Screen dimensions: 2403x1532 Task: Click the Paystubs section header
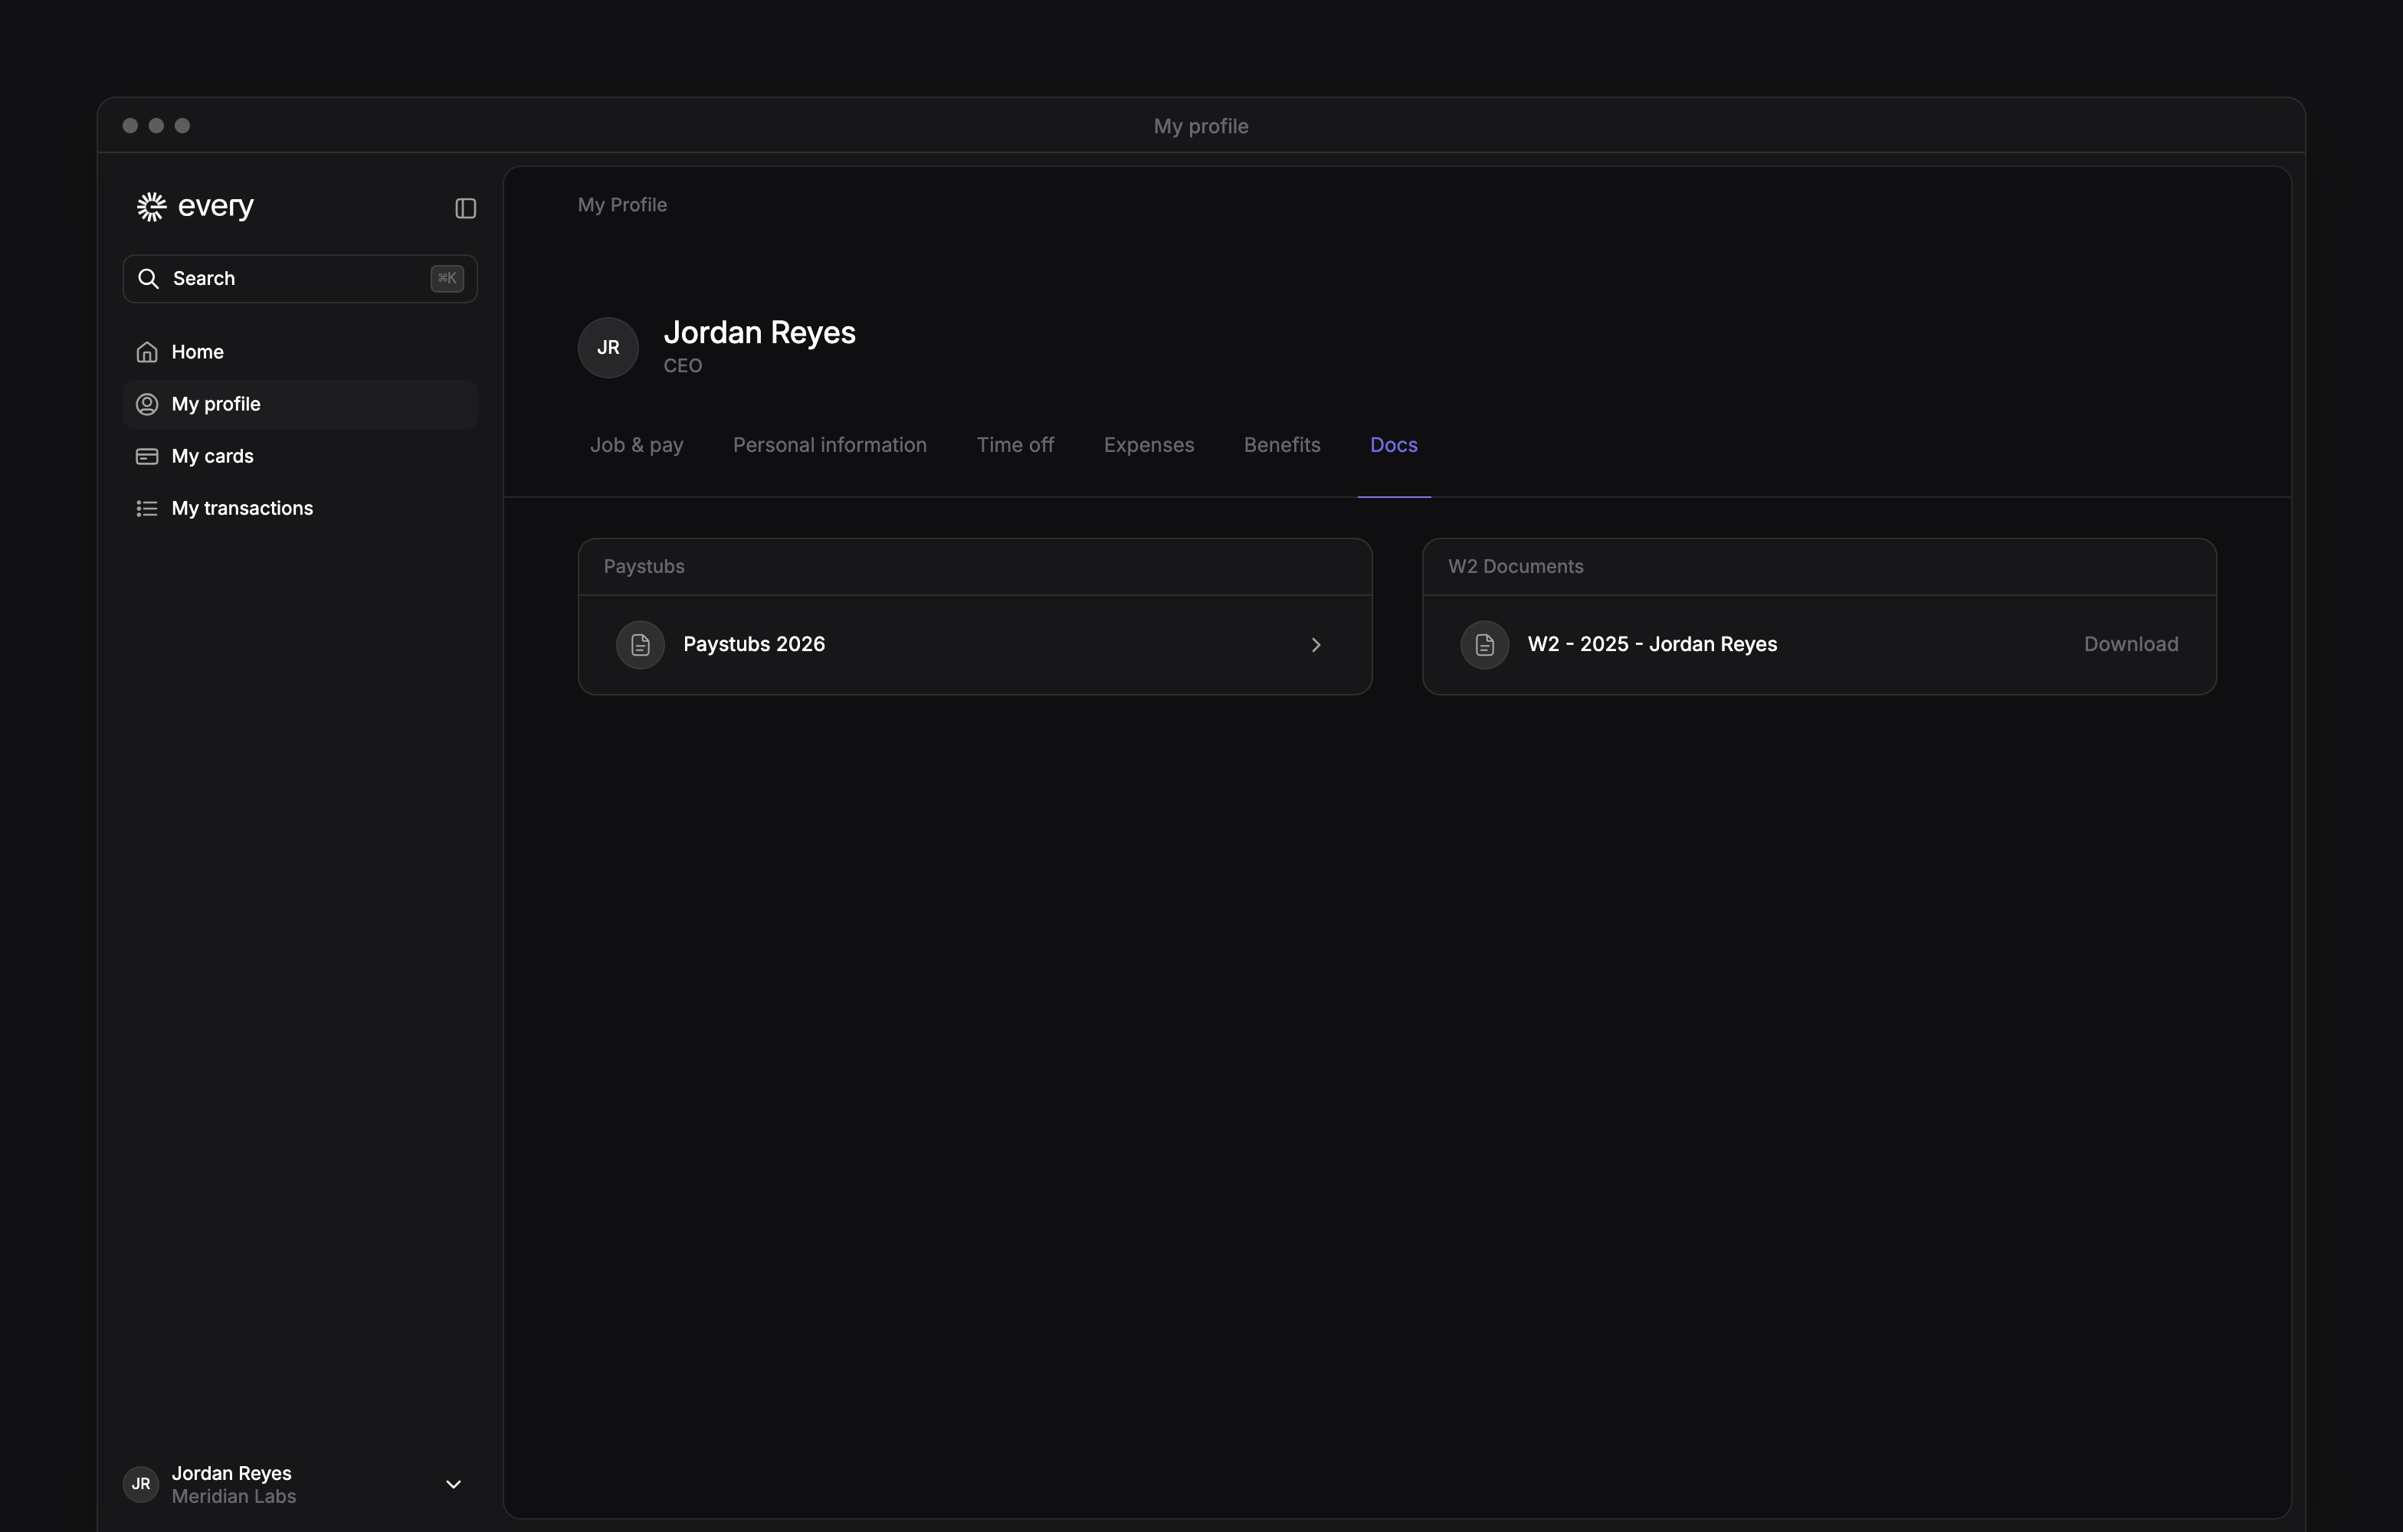tap(644, 567)
